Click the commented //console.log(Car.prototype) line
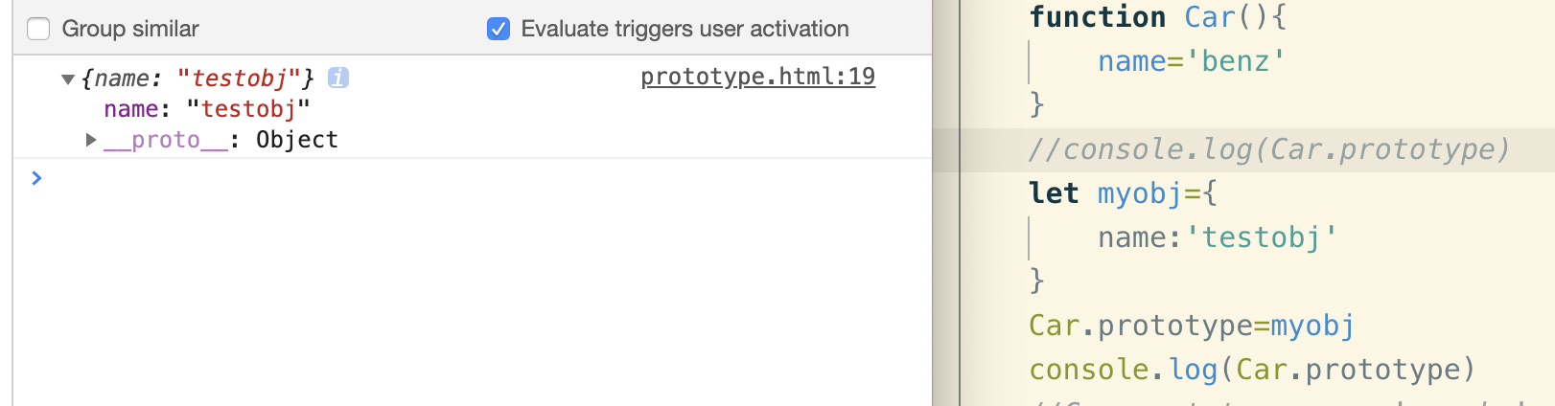The height and width of the screenshot is (406, 1555). [1269, 149]
